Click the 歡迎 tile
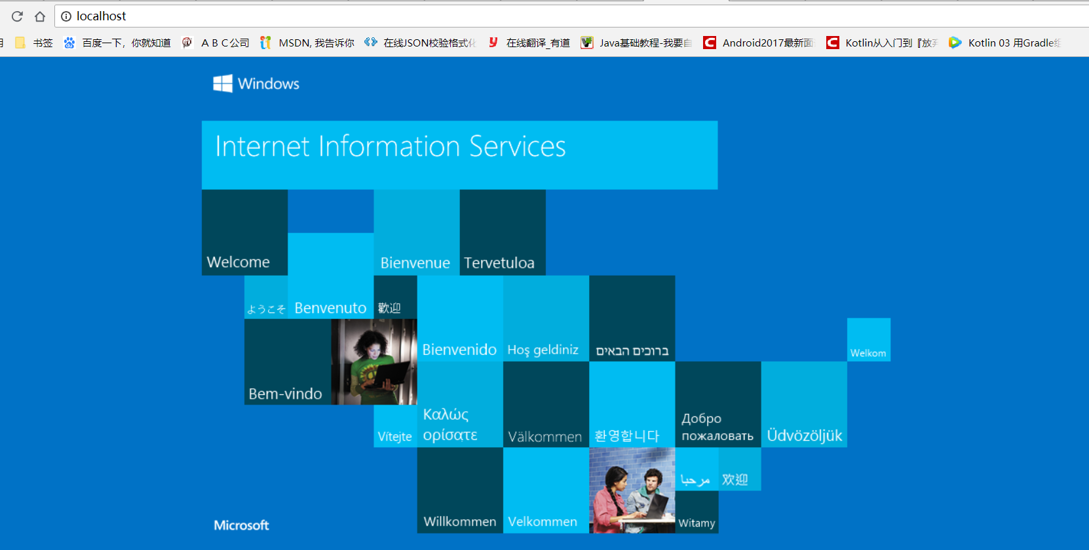 395,297
